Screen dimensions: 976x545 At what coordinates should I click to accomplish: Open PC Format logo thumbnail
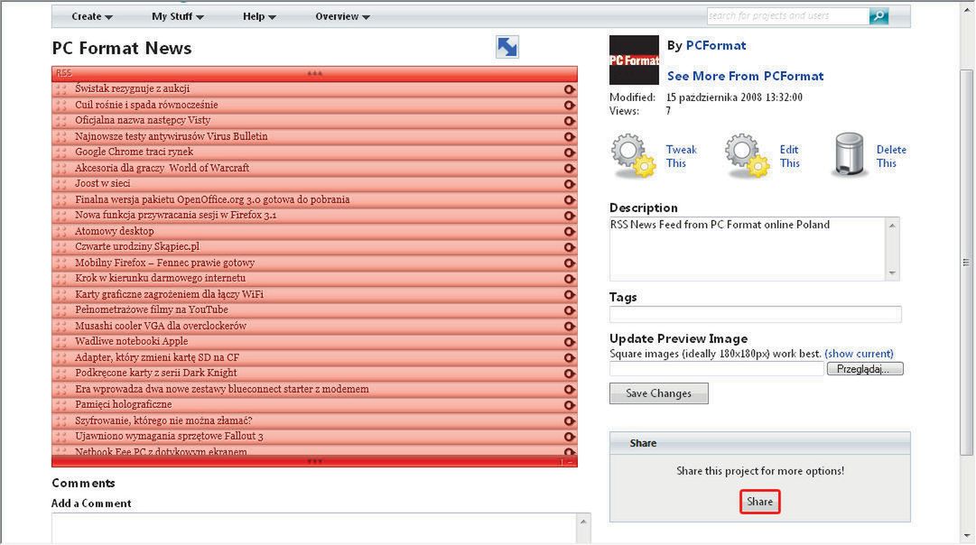tap(634, 60)
